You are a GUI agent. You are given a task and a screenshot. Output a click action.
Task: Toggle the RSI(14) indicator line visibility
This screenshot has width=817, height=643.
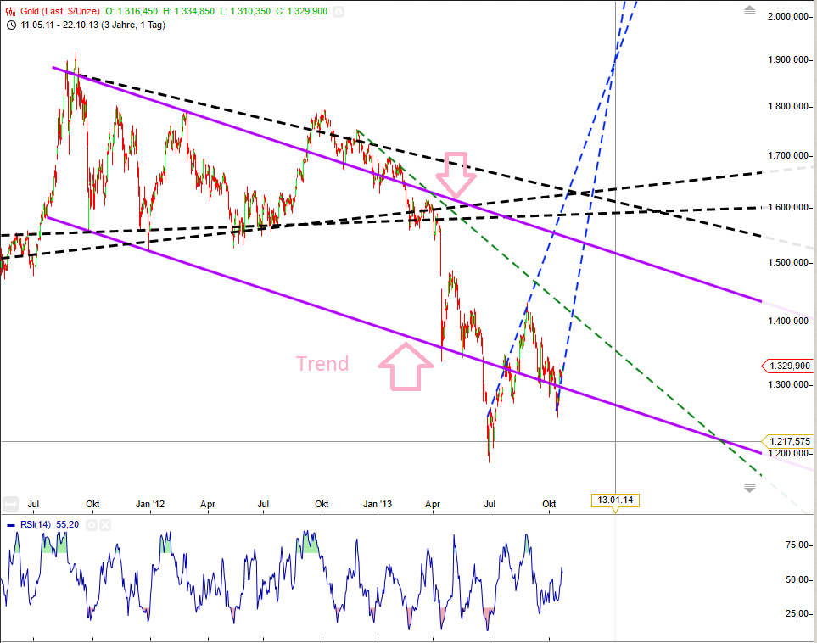click(11, 525)
